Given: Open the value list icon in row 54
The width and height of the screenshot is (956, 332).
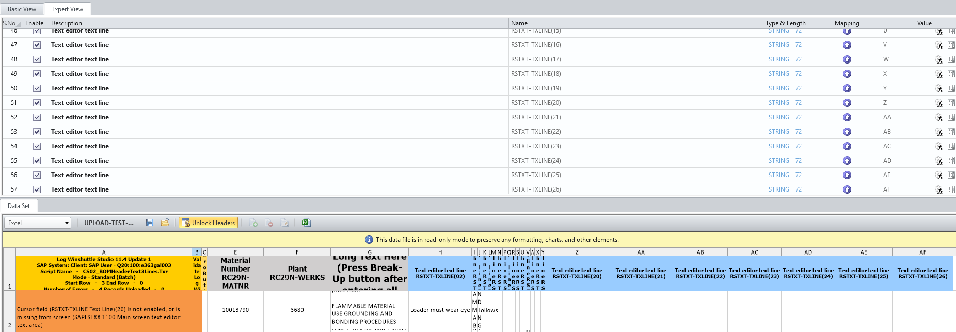Looking at the screenshot, I should pyautogui.click(x=951, y=146).
